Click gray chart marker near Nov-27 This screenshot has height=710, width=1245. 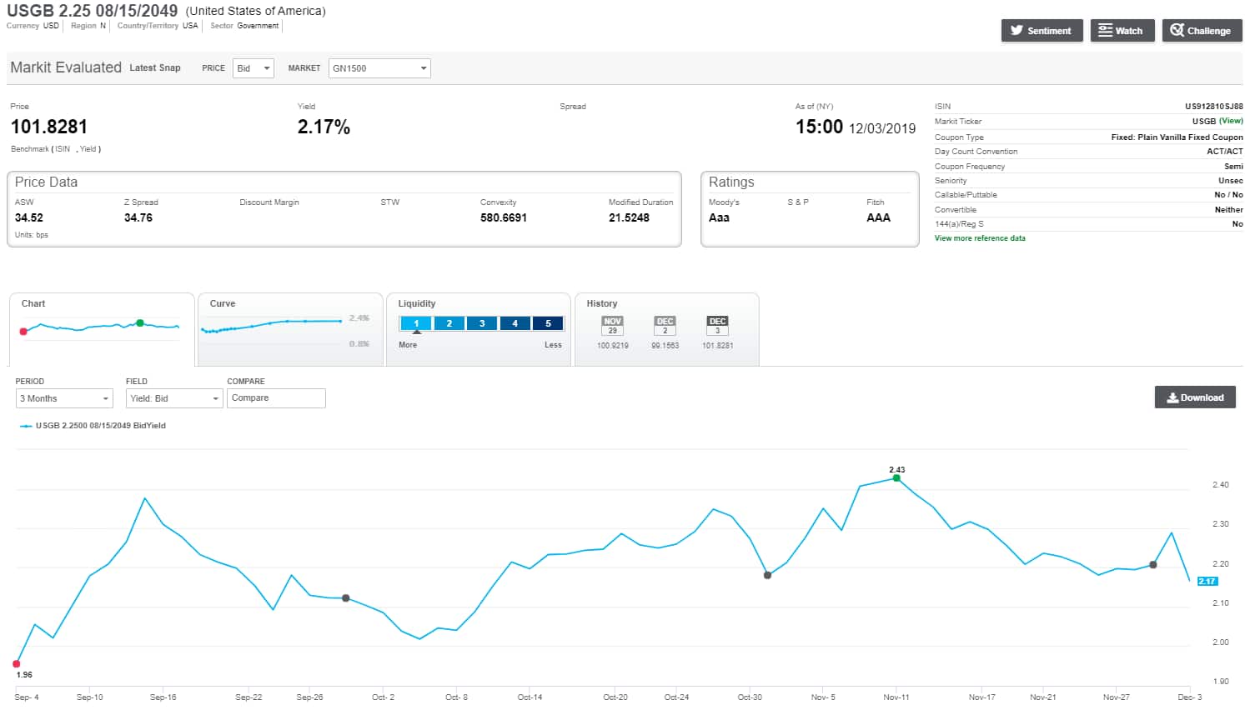tap(1153, 565)
